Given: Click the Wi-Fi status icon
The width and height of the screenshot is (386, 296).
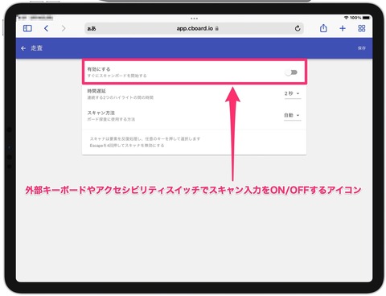Looking at the screenshot, I should [x=347, y=18].
